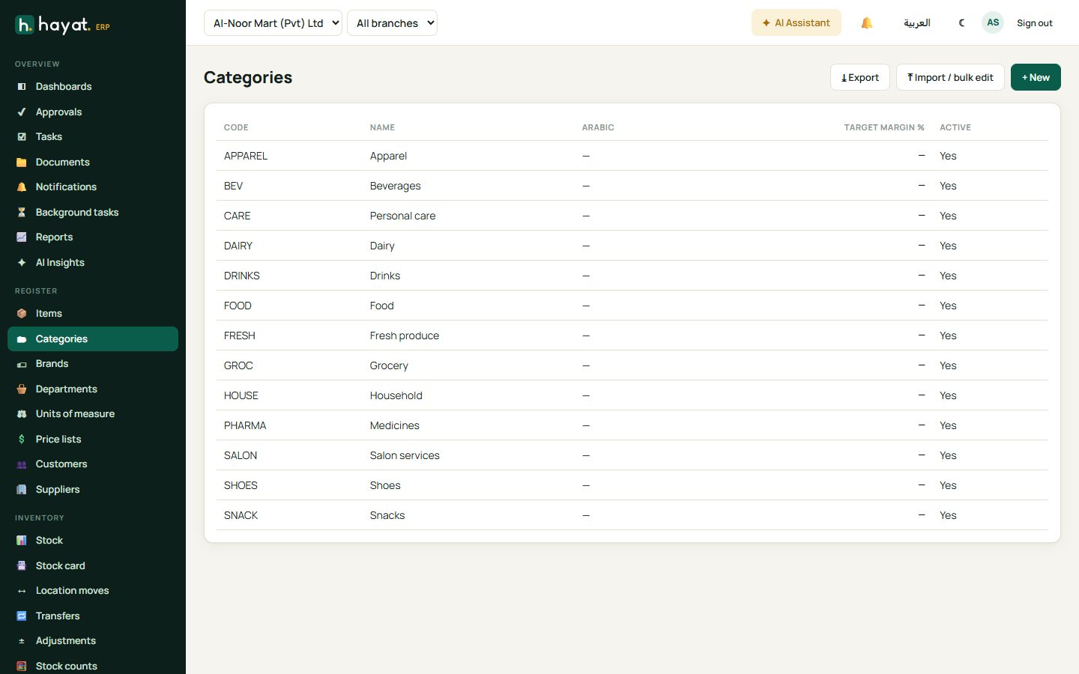Navigate to Items register

click(x=93, y=314)
